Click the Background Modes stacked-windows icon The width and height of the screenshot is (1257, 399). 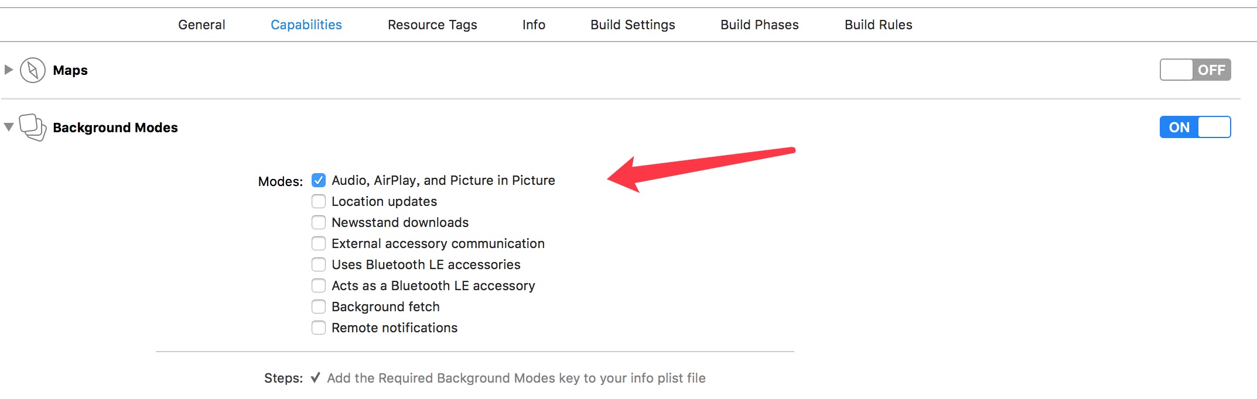tap(33, 127)
